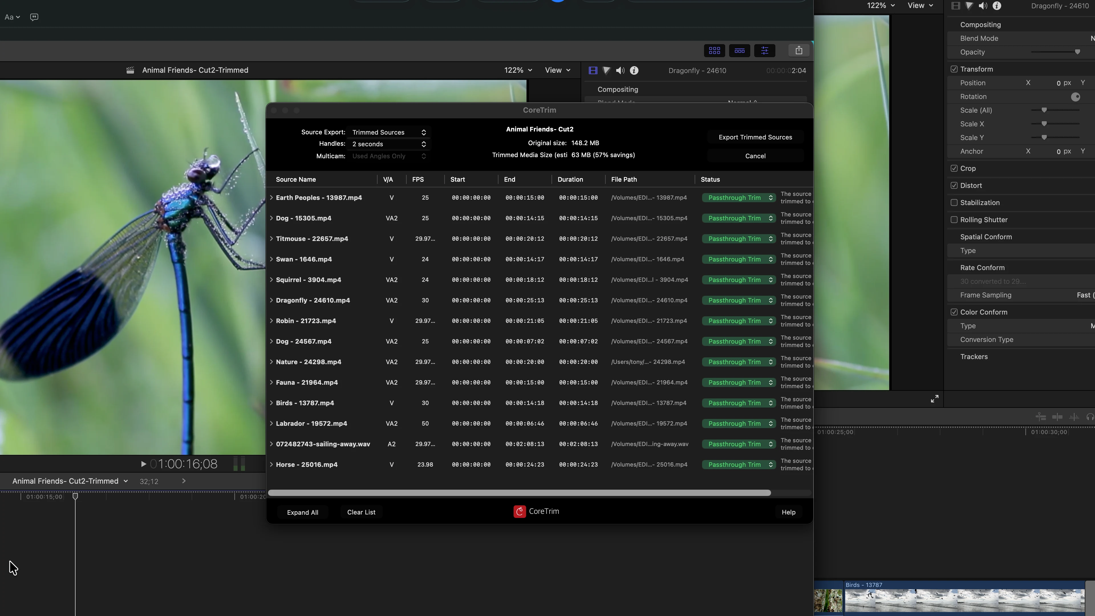The width and height of the screenshot is (1095, 616).
Task: Toggle the timeline filmstrip view icon
Action: (740, 50)
